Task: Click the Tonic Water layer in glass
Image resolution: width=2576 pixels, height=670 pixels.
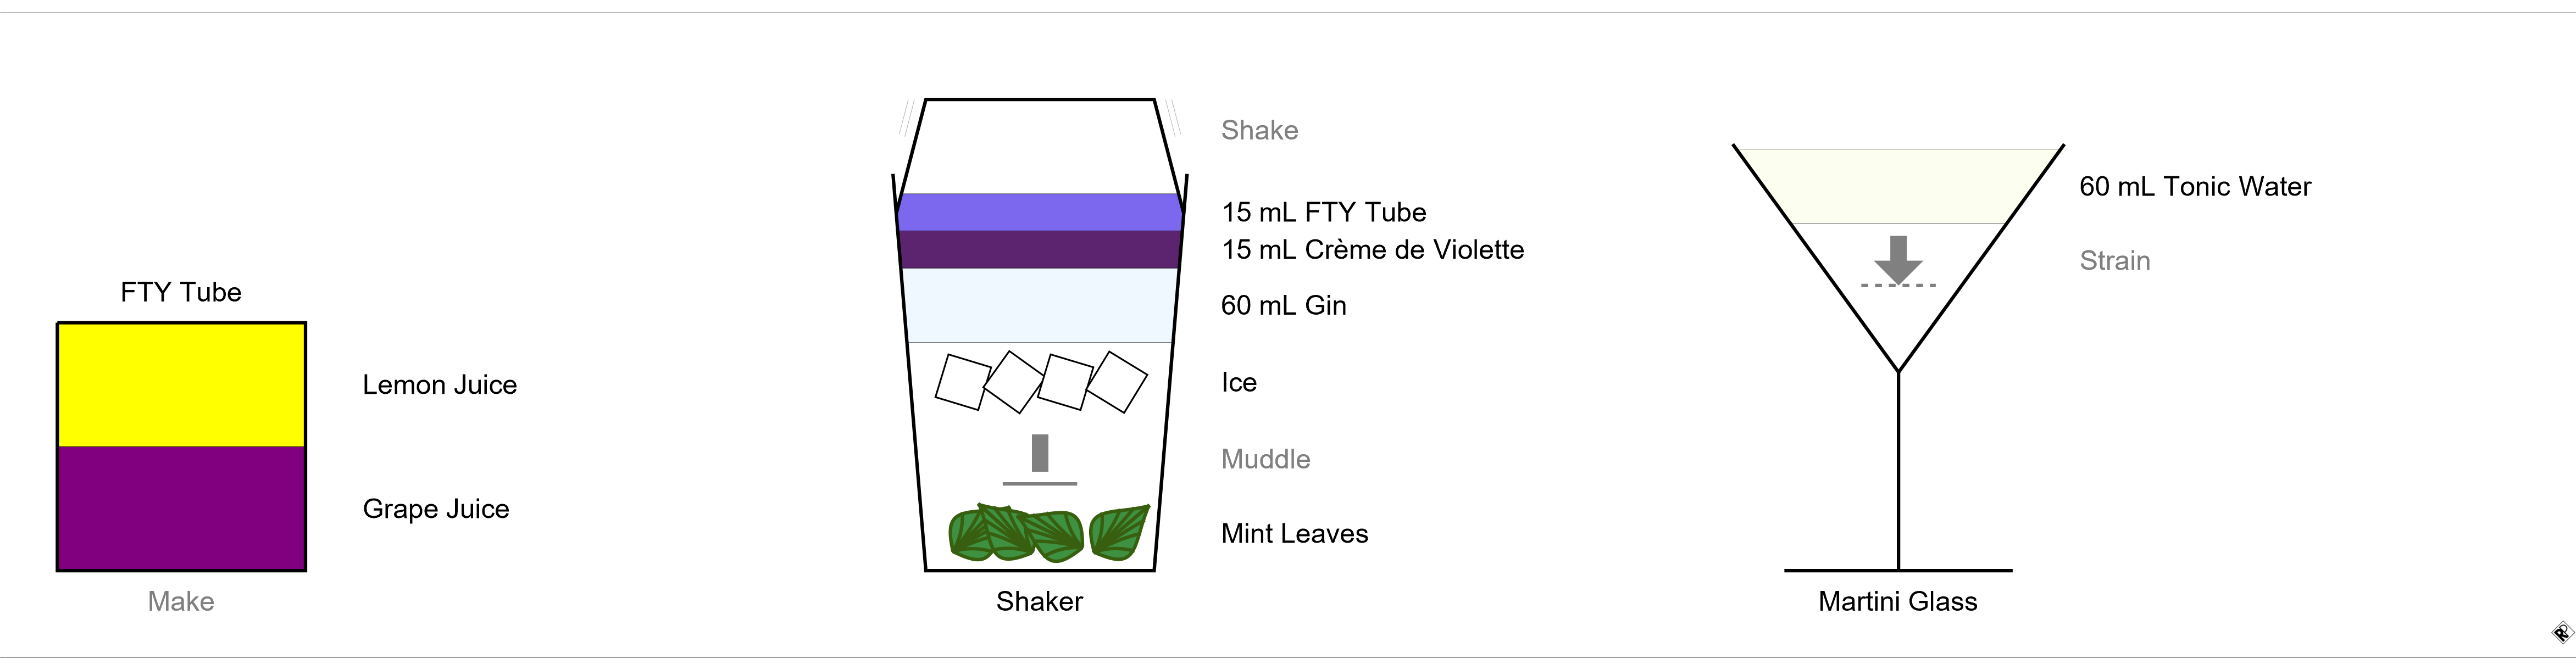Action: click(1898, 186)
